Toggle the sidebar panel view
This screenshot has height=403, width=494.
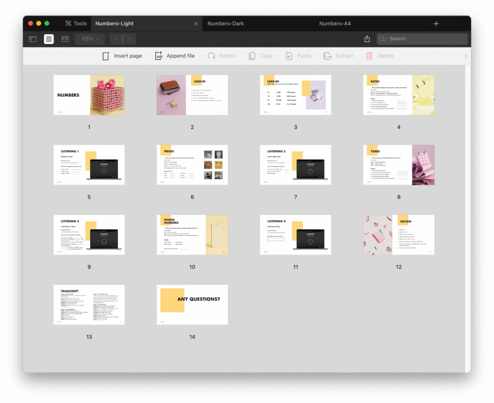coord(33,39)
